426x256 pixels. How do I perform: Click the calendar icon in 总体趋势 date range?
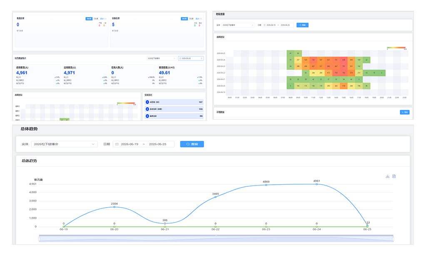[117, 144]
